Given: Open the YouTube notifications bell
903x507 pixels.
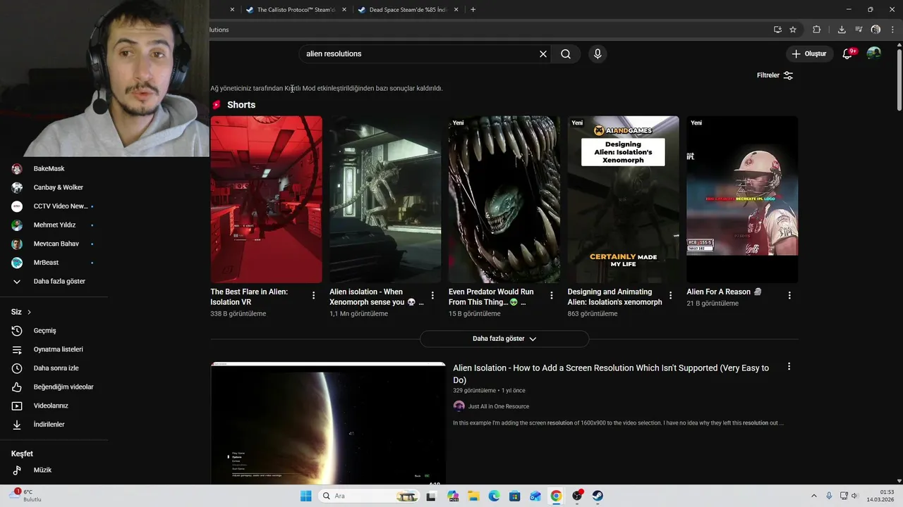Looking at the screenshot, I should point(847,54).
